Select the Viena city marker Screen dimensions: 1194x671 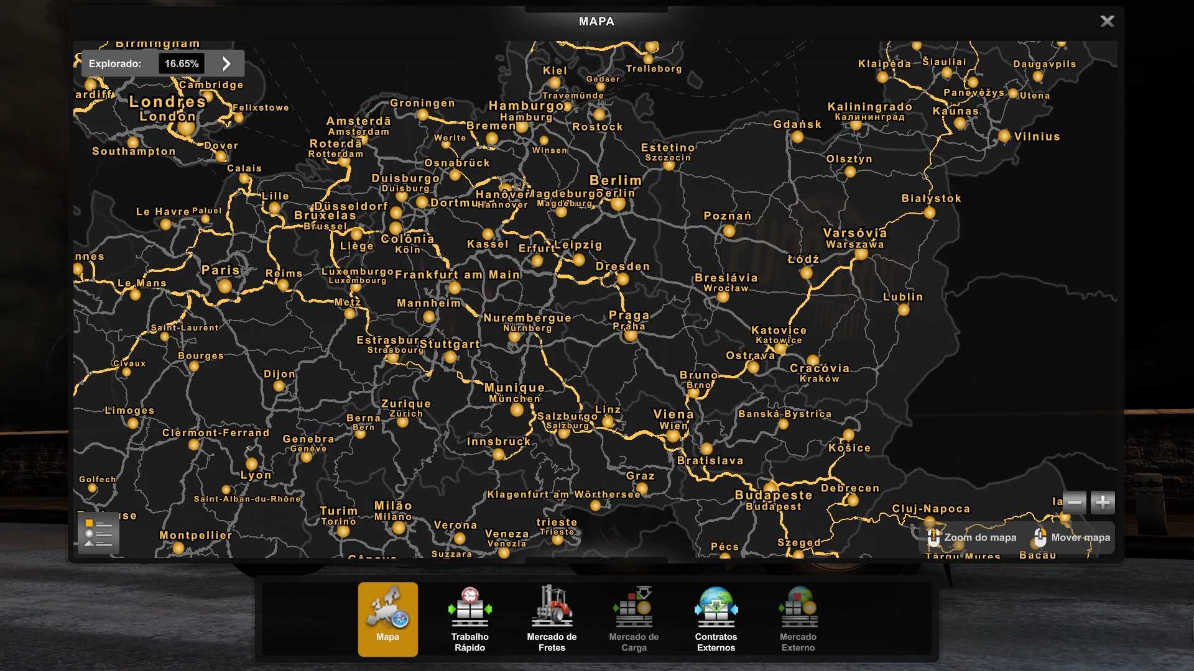[672, 436]
